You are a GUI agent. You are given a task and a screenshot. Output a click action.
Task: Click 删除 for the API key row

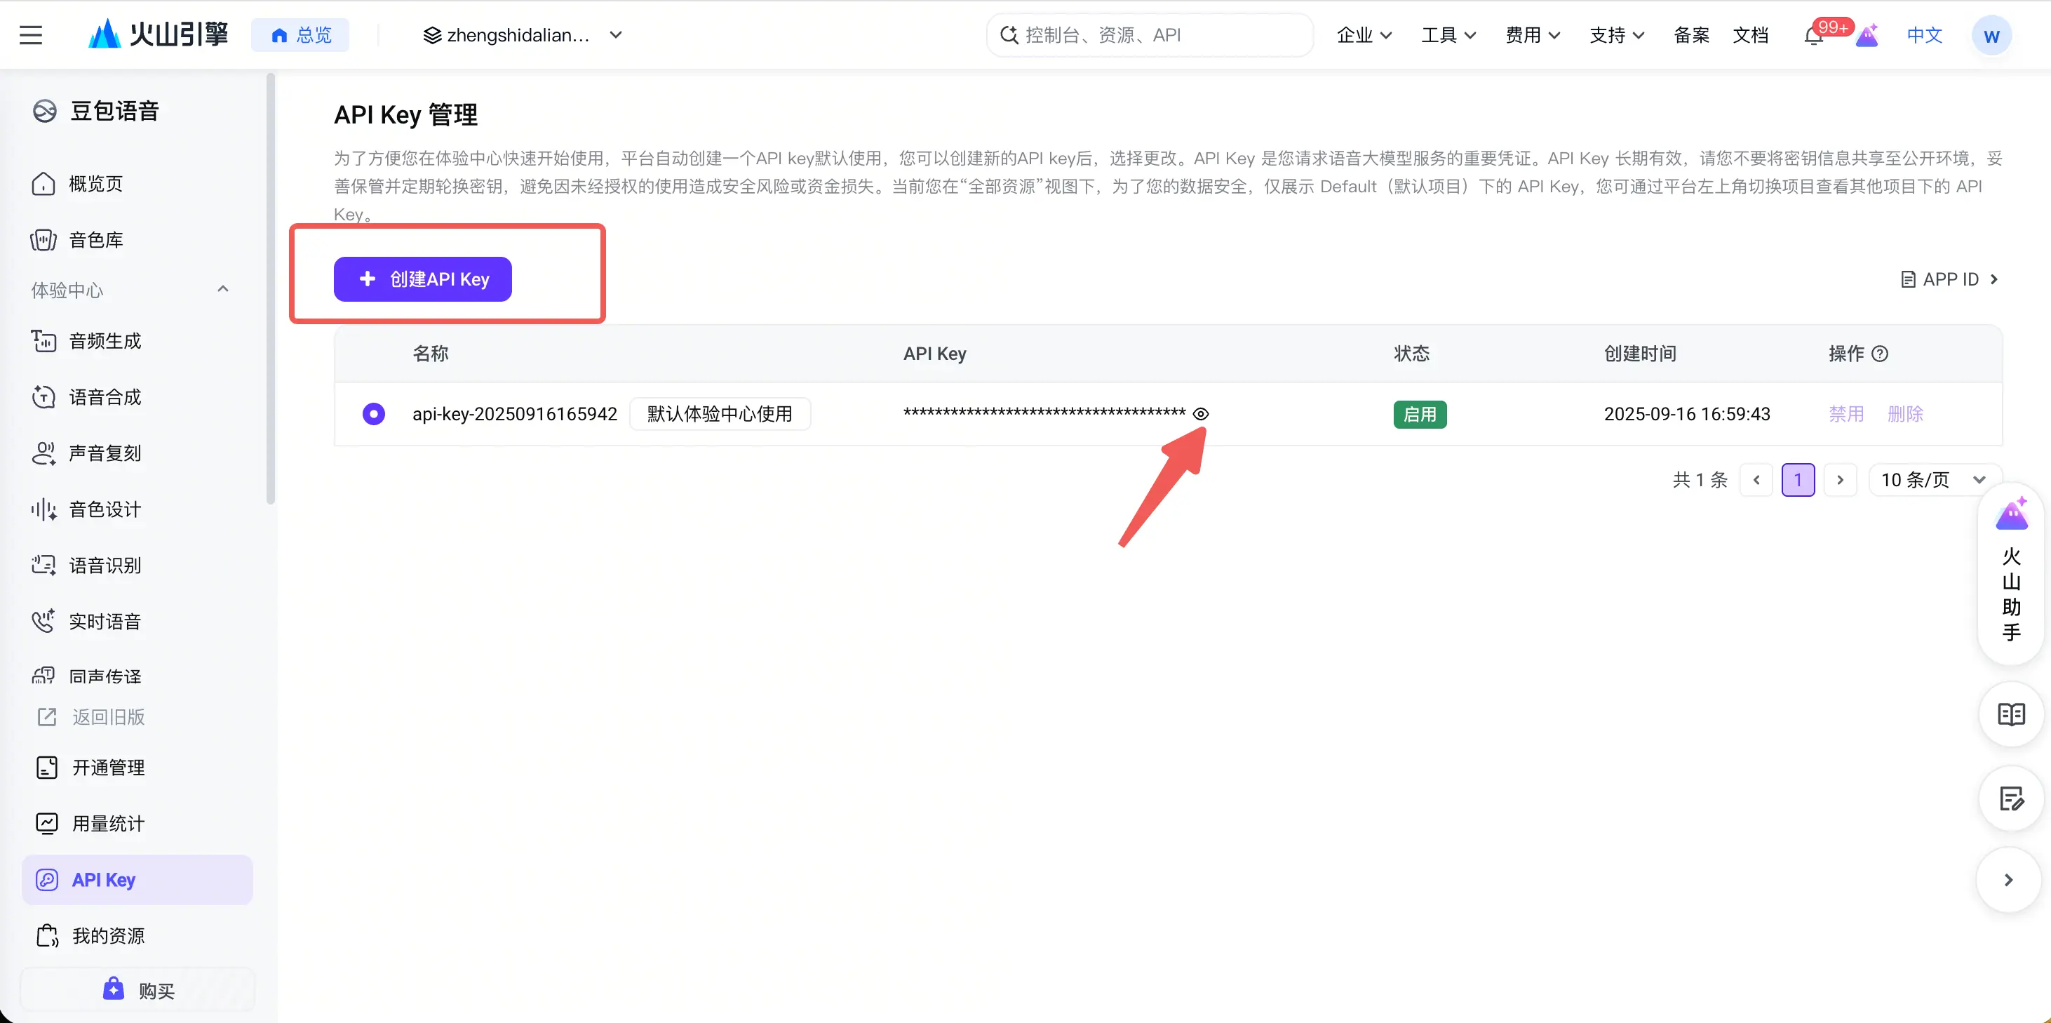tap(1904, 413)
